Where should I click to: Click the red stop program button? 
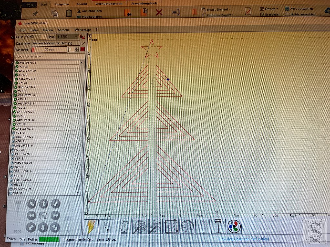pos(82,49)
